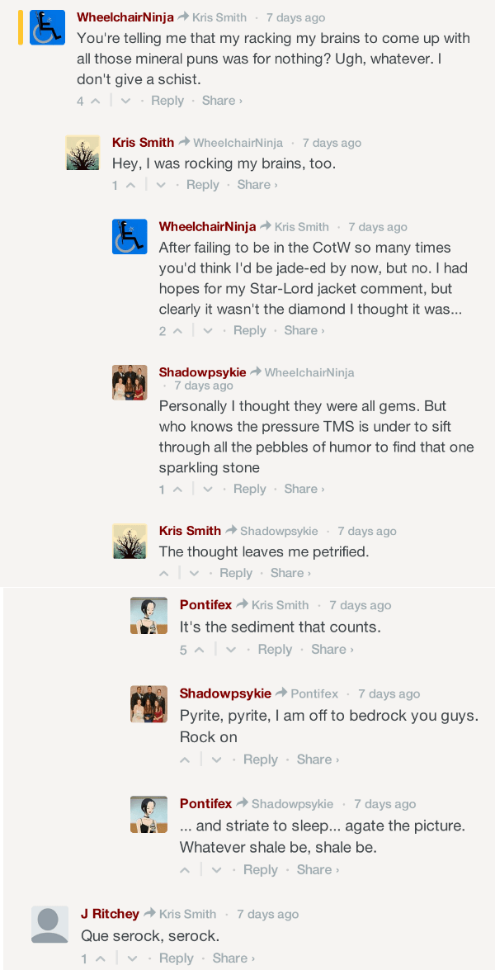This screenshot has width=495, height=970.
Task: Downvote Kris Smith's "petrified" comment
Action: 194,573
